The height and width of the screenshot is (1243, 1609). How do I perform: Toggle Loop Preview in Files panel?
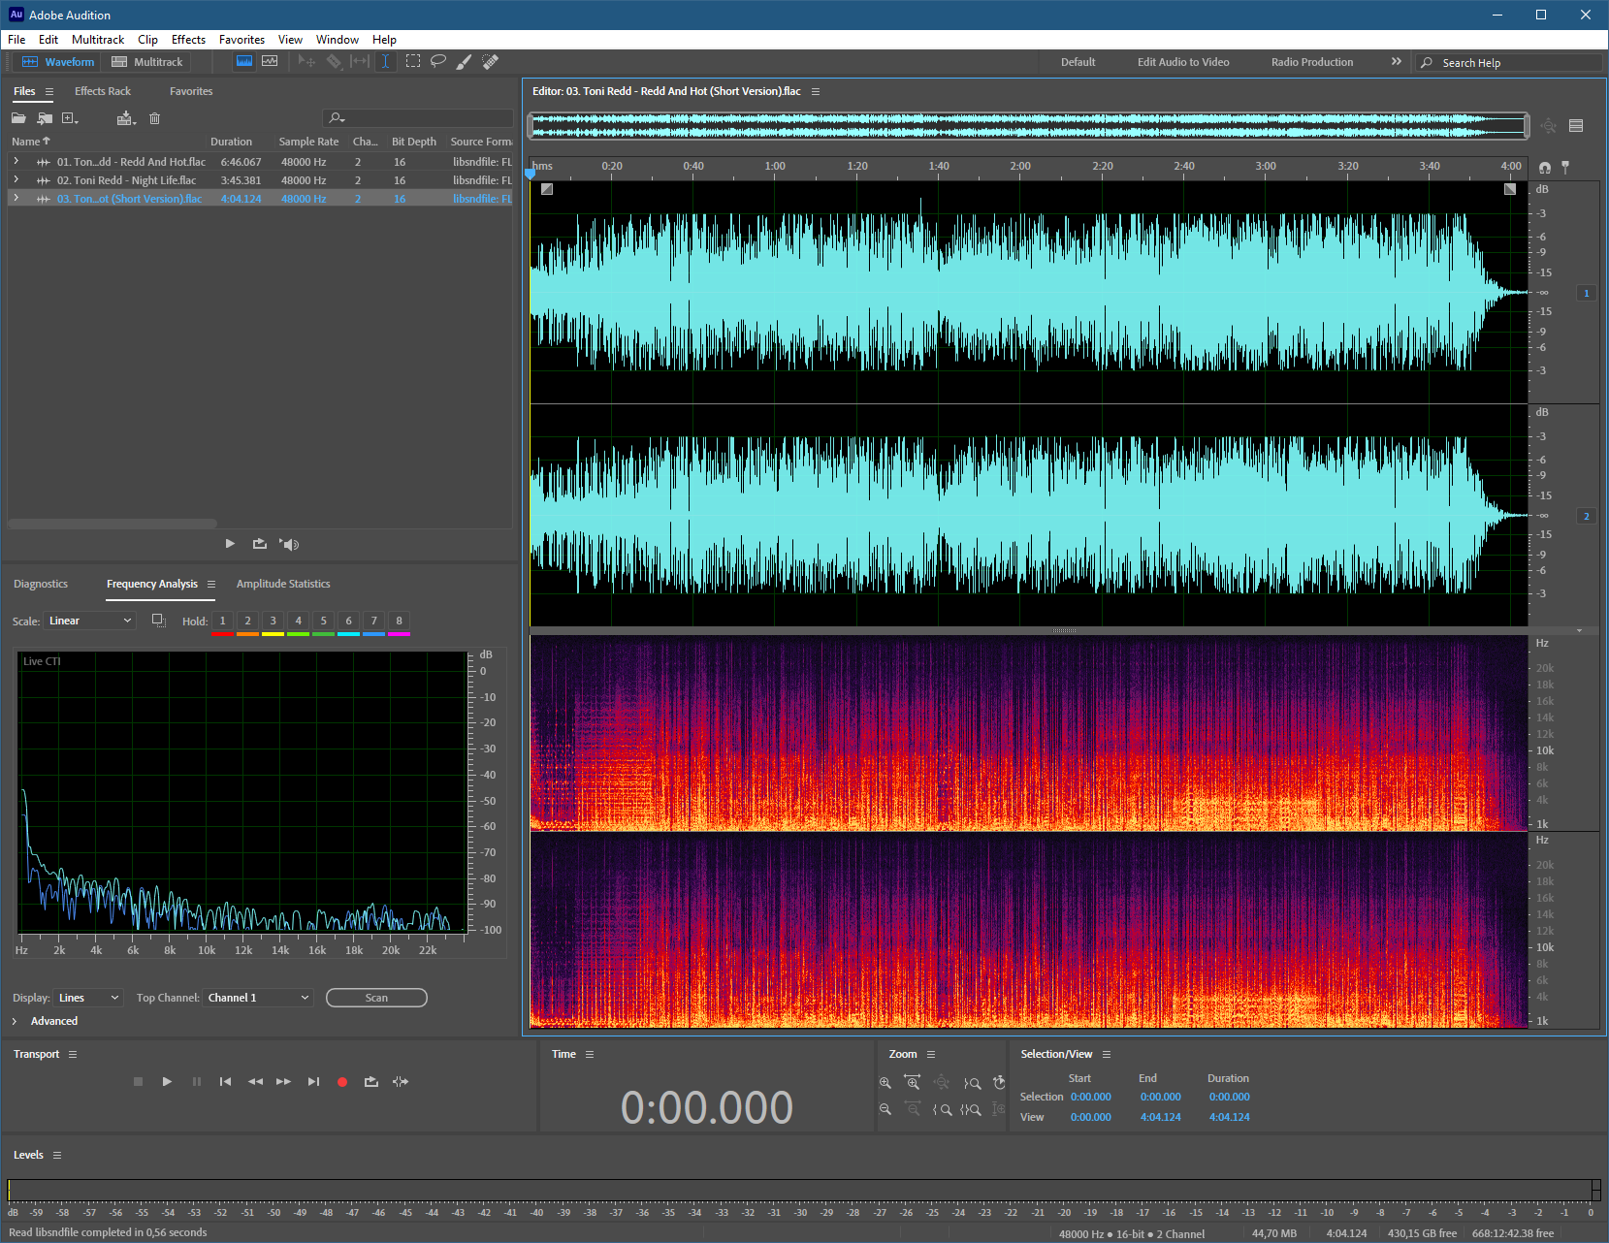click(260, 544)
